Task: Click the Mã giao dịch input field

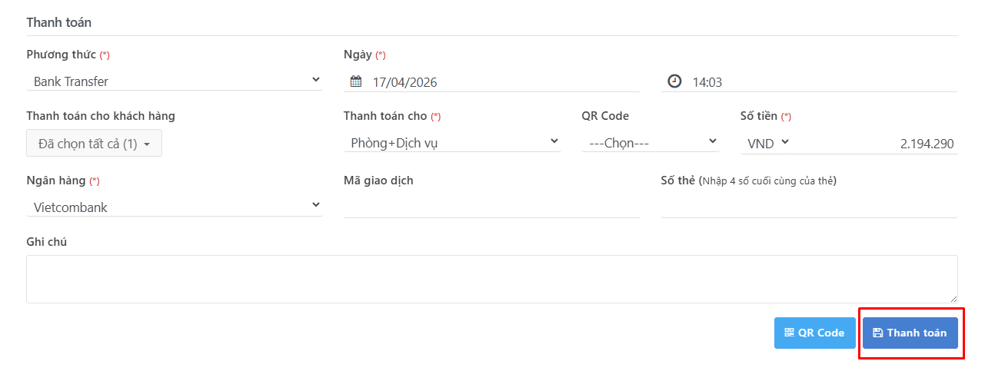Action: (491, 207)
